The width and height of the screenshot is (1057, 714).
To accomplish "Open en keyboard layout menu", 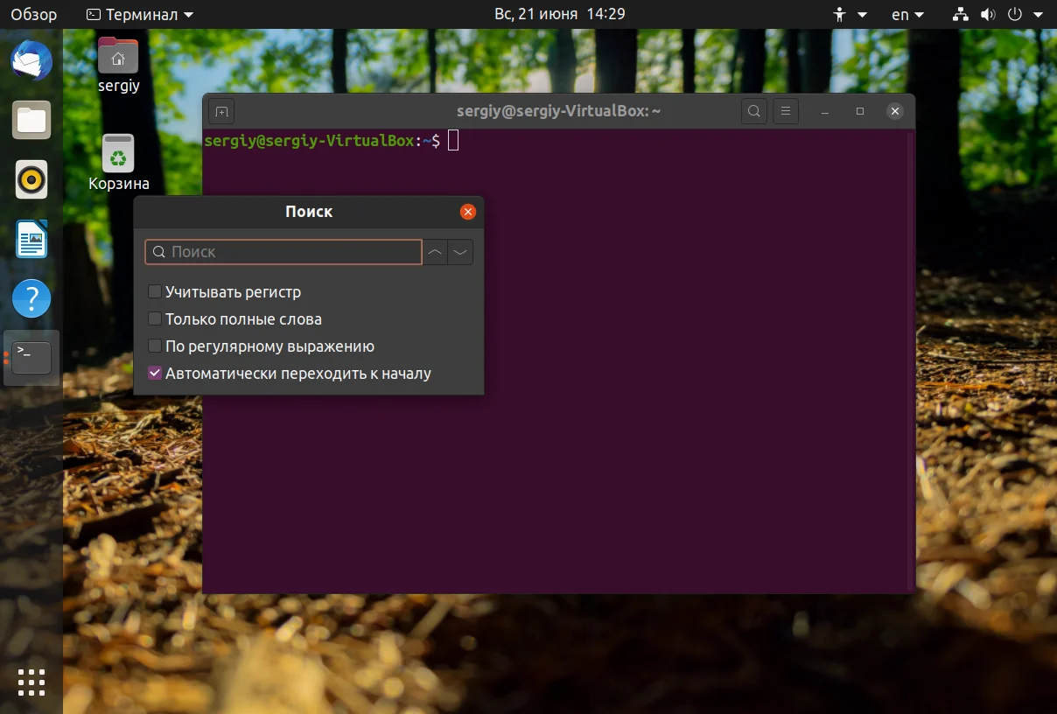I will (907, 14).
